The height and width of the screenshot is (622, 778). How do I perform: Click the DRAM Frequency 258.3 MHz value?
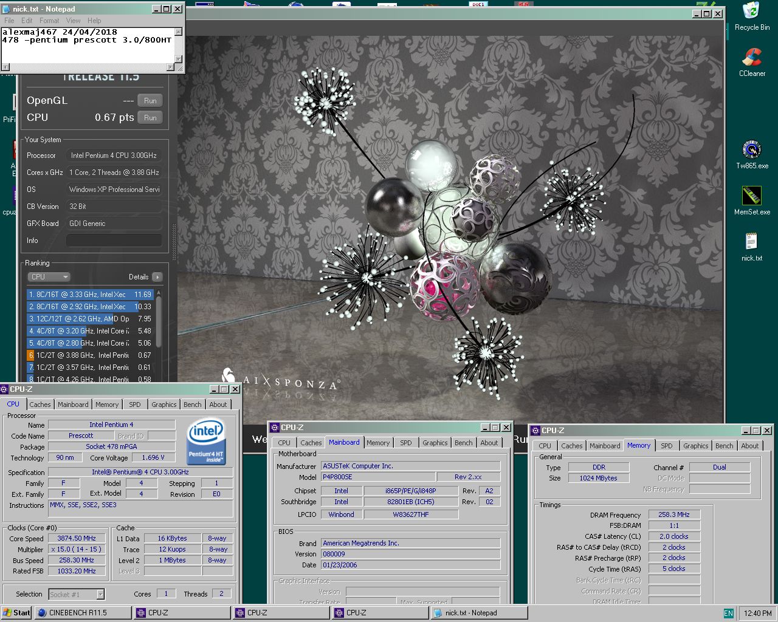[x=674, y=514]
